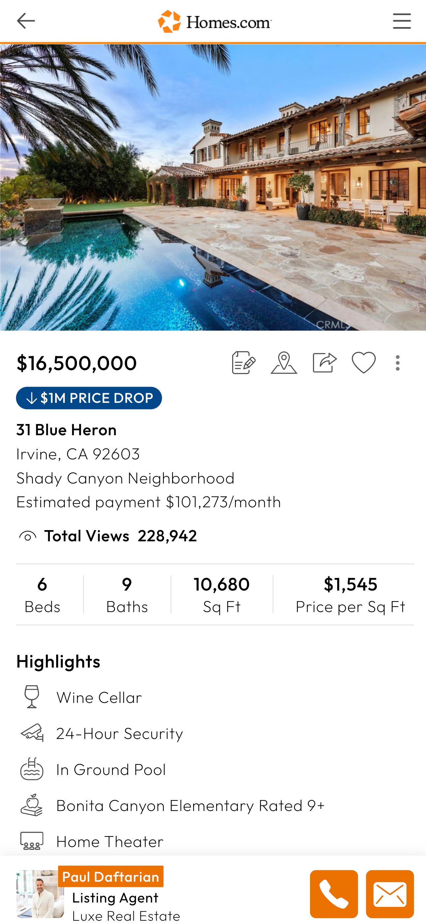Tap Estimated payment $101,273/month

click(149, 502)
